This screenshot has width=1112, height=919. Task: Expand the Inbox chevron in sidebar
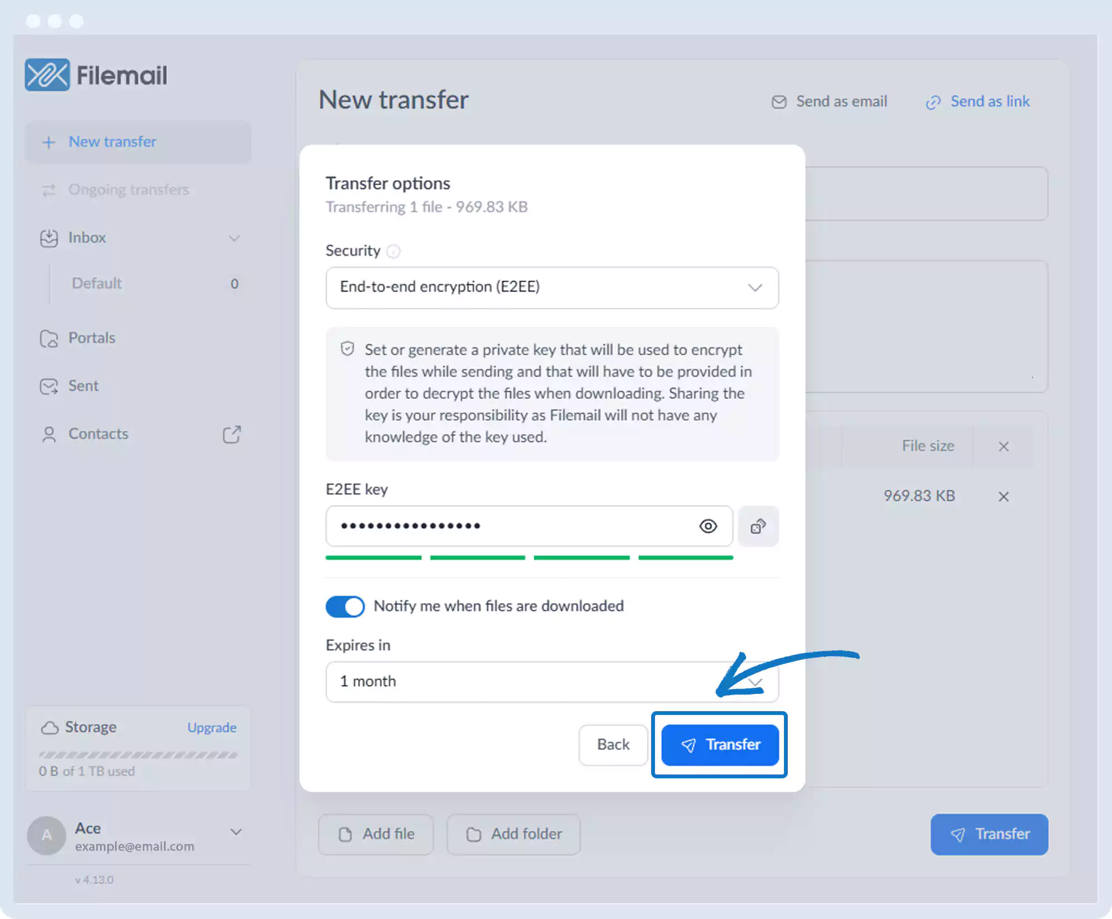click(234, 239)
